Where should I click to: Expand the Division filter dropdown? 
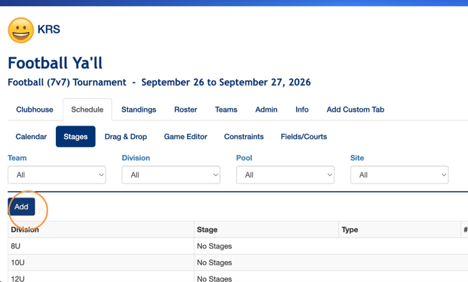coord(171,175)
